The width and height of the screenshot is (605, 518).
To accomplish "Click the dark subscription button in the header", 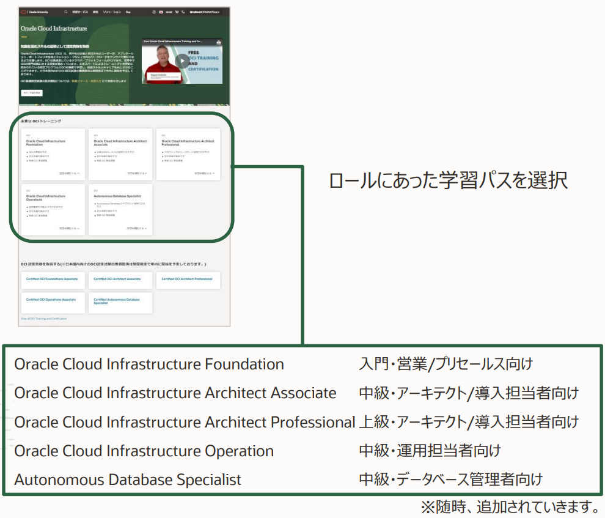I will (x=205, y=12).
